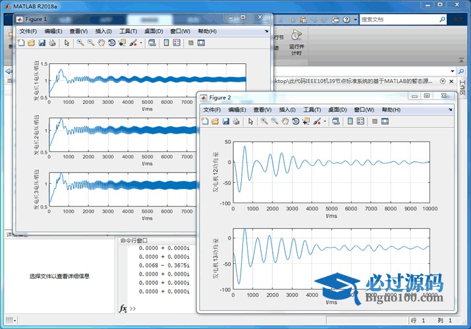Open current folder path dropdown arrow
This screenshot has height=329, width=471.
click(452, 71)
